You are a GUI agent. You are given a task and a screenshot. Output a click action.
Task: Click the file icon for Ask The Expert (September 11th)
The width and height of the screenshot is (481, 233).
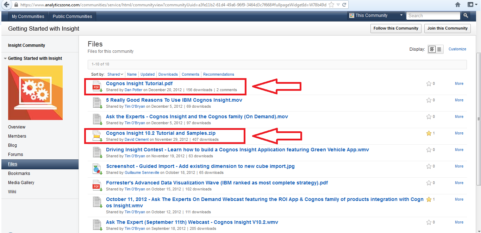tap(97, 225)
